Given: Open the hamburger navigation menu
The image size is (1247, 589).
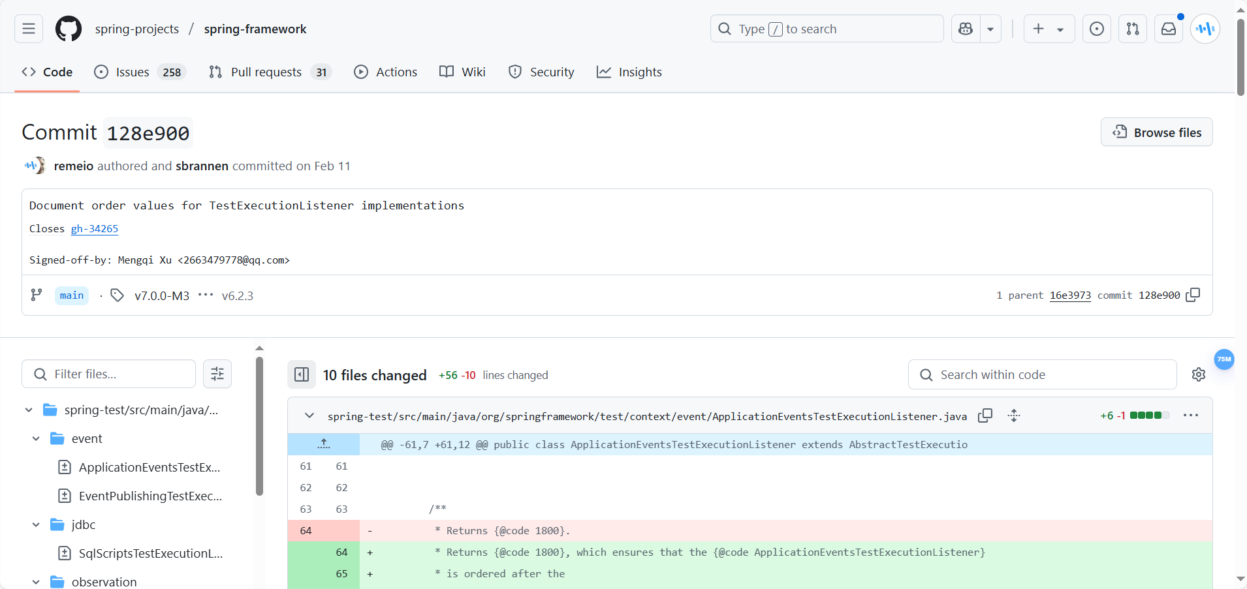Looking at the screenshot, I should (x=29, y=29).
